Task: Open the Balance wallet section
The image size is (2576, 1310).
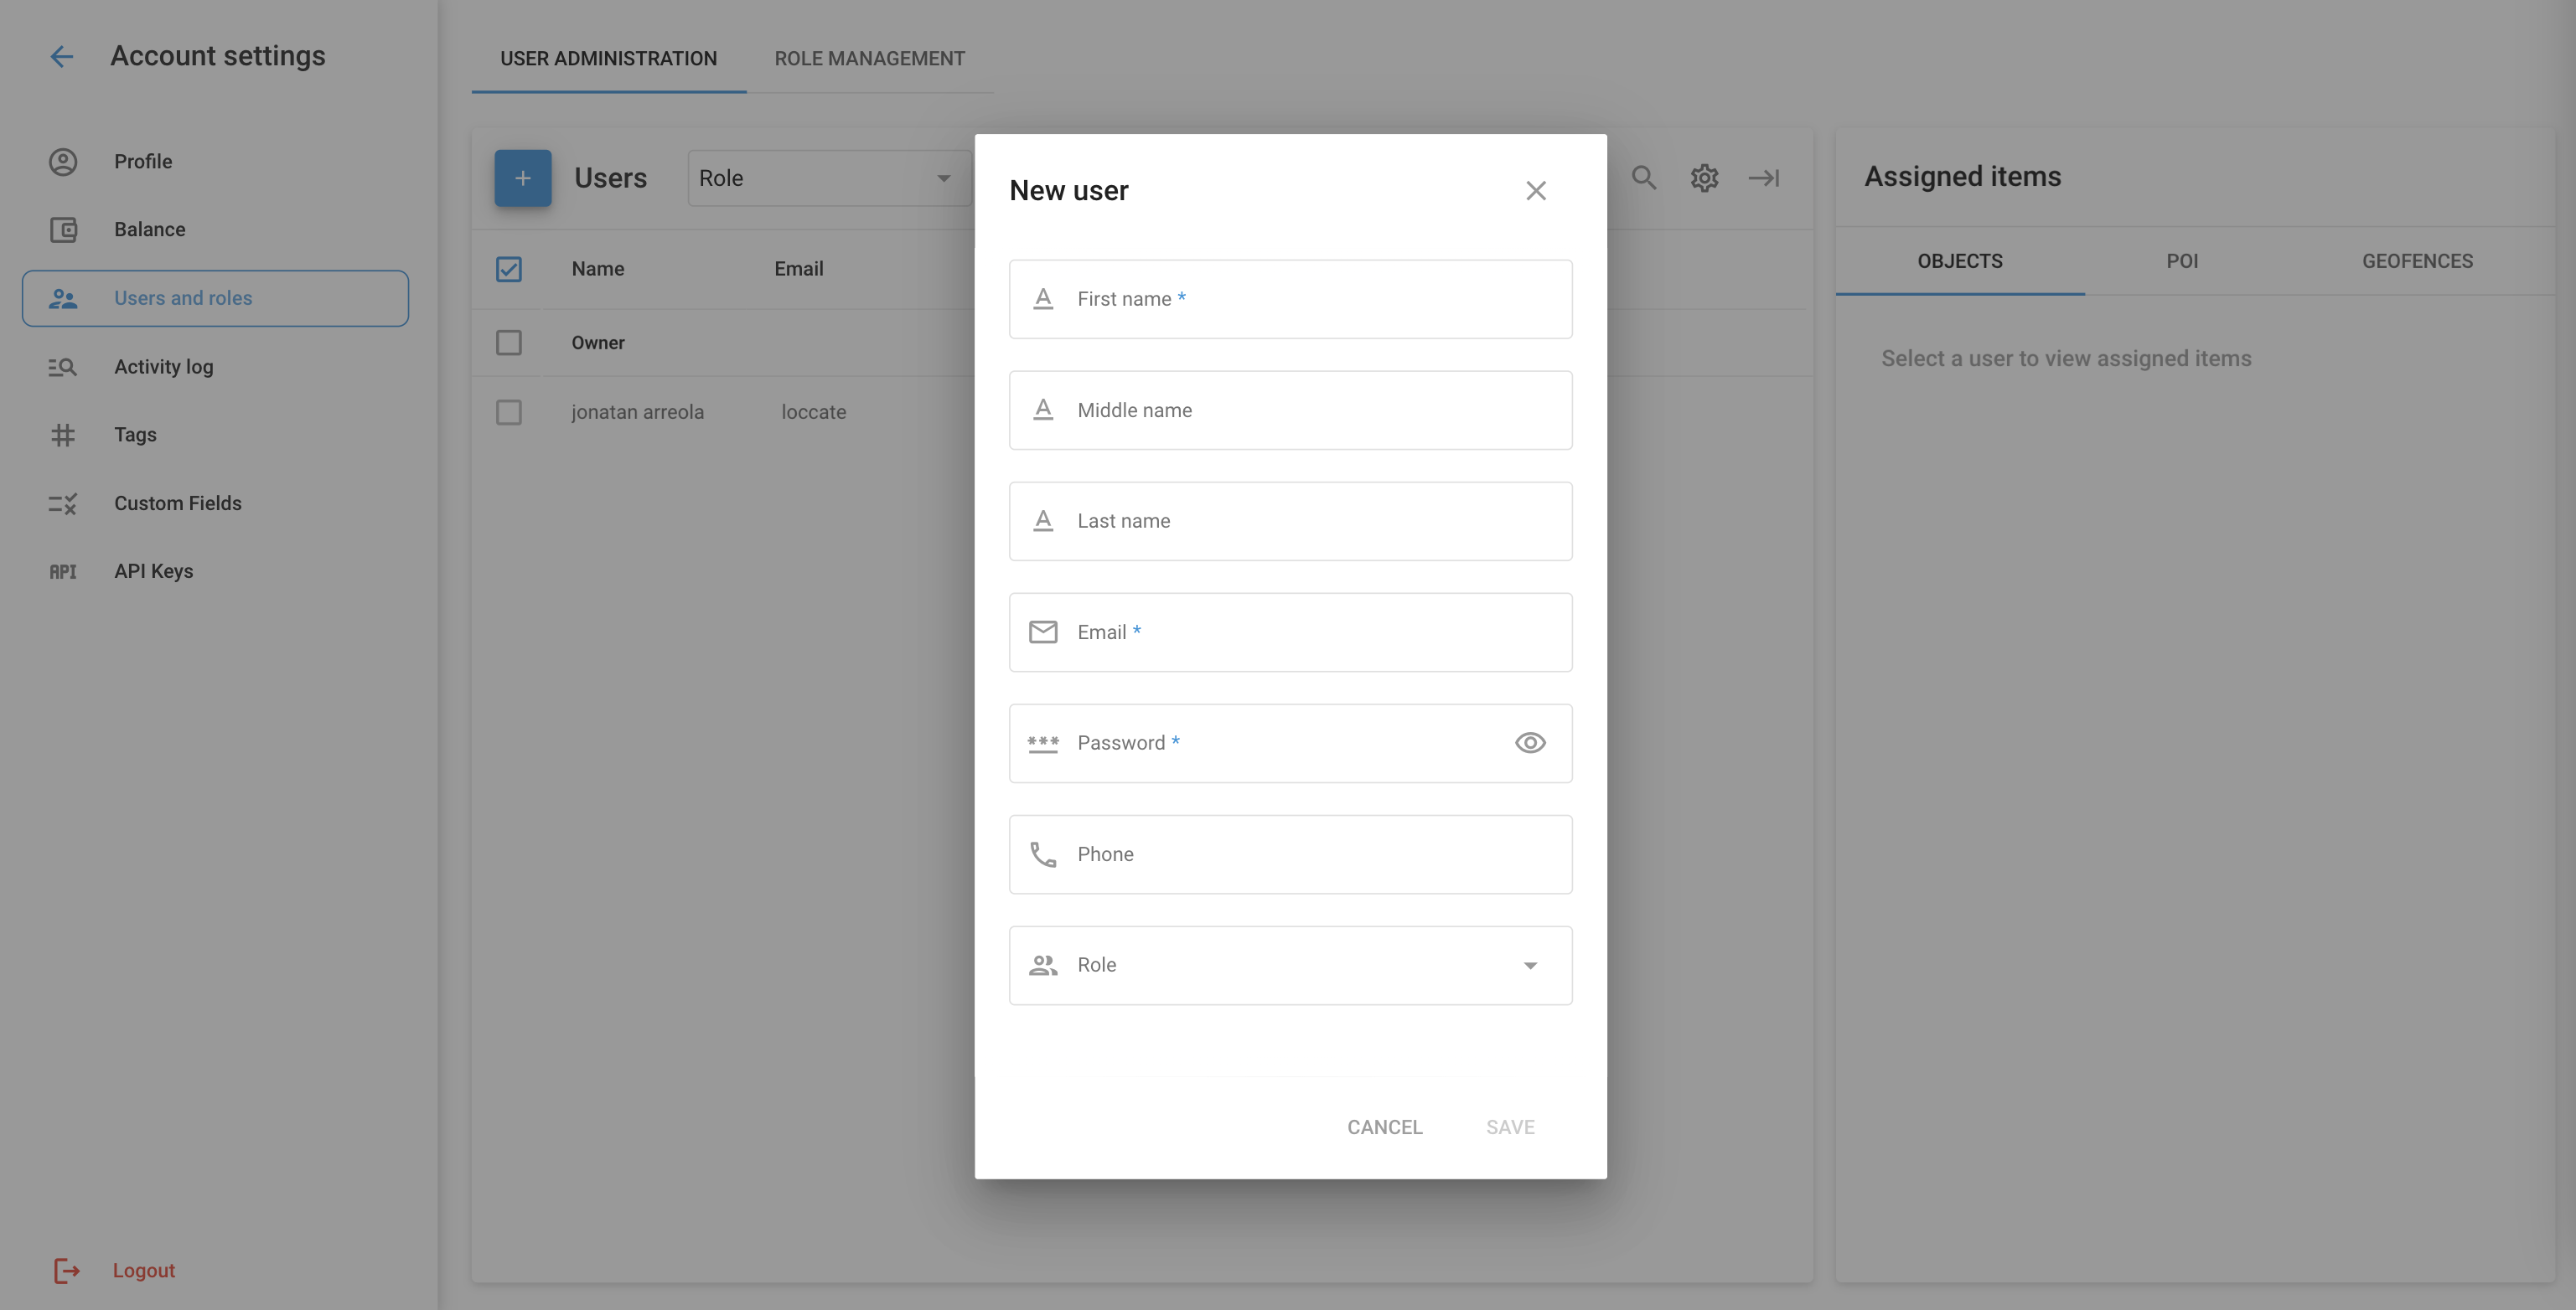Action: 149,230
